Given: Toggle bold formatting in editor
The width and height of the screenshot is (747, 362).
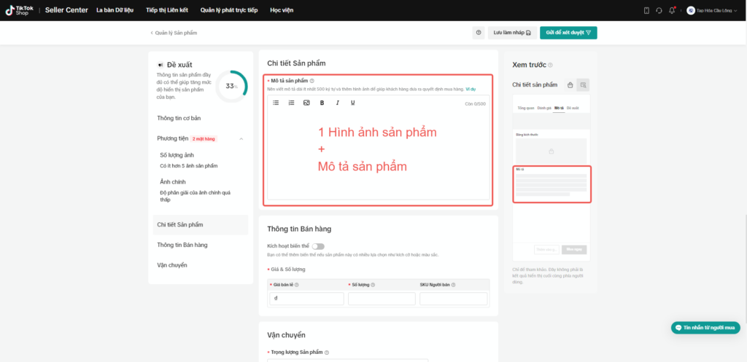Looking at the screenshot, I should point(322,103).
